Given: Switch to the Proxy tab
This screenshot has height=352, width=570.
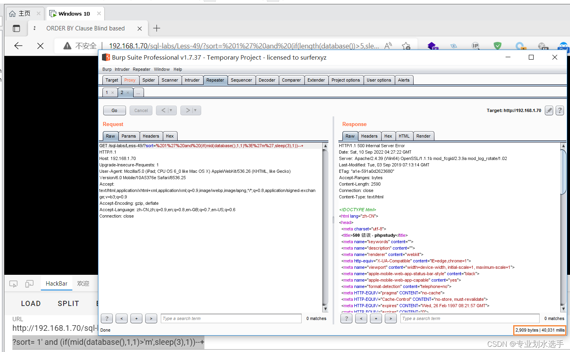Looking at the screenshot, I should 130,80.
